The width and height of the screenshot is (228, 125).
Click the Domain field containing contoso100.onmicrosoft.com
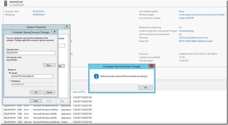coord(32,76)
